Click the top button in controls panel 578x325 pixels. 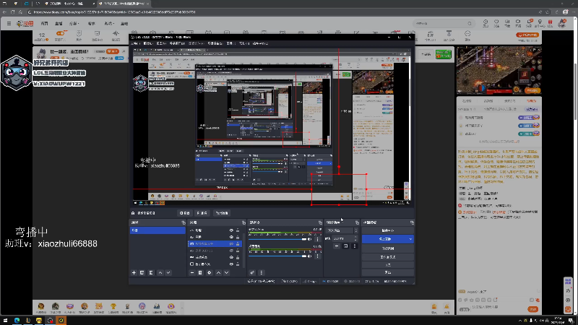point(387,230)
